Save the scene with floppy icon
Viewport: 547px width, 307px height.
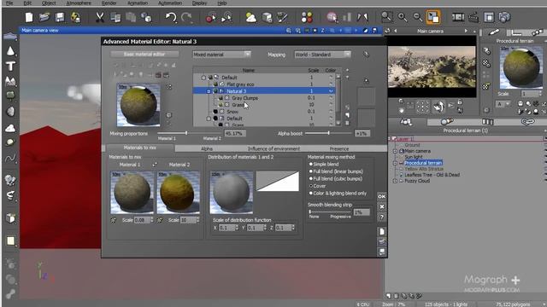60,17
